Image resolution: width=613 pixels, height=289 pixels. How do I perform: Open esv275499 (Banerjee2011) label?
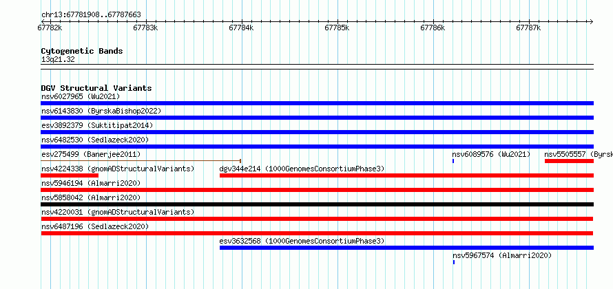tap(91, 154)
